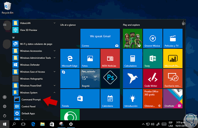Jump to the letter W index header
The image size is (198, 128).
pos(13,38)
